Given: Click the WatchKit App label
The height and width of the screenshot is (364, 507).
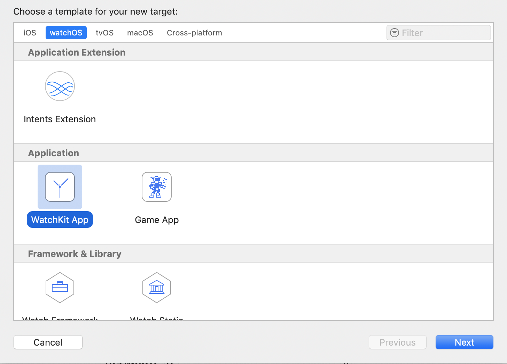Looking at the screenshot, I should [60, 220].
